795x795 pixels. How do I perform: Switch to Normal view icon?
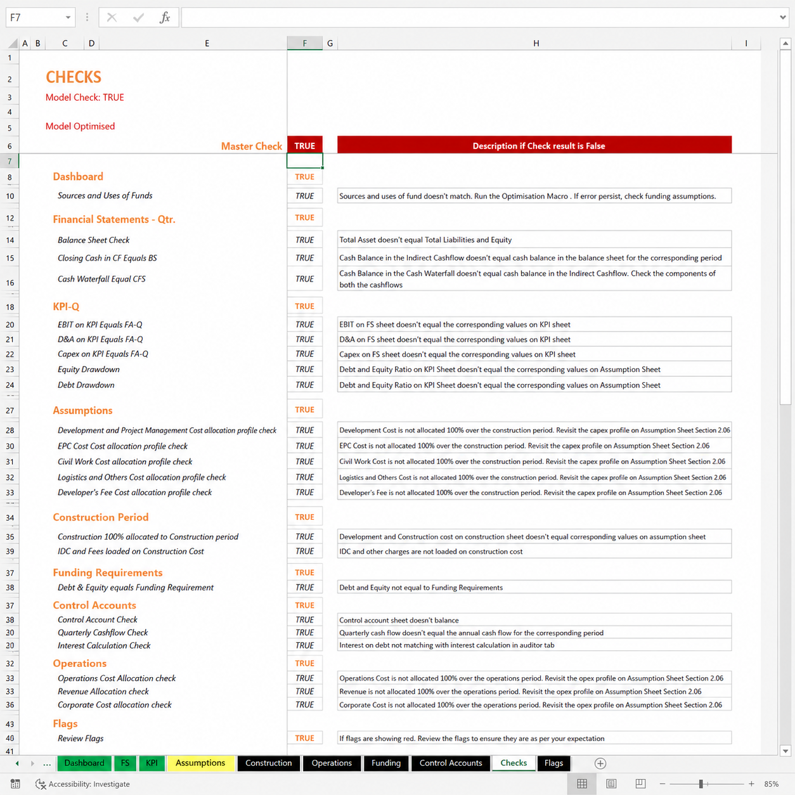tap(582, 784)
